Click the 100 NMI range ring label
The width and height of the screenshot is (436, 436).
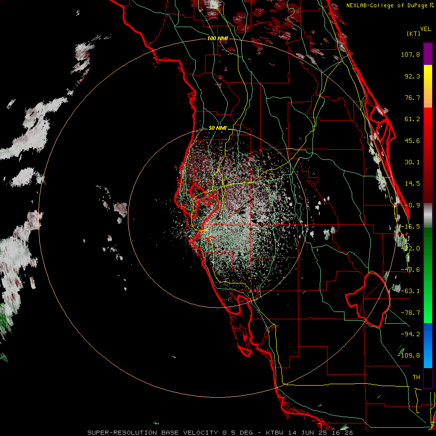(x=218, y=38)
